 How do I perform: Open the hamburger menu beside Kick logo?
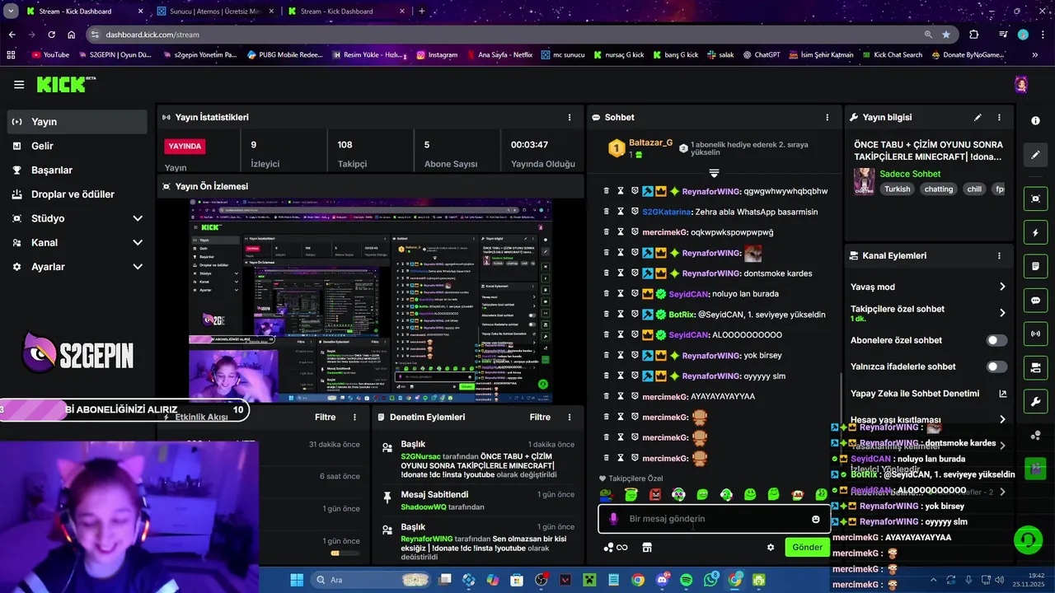(19, 84)
